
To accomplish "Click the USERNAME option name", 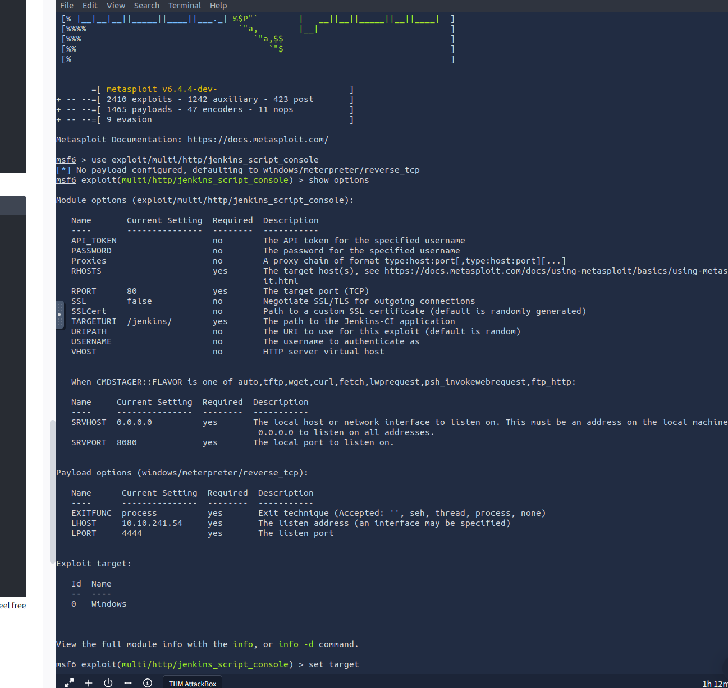I will (x=91, y=341).
